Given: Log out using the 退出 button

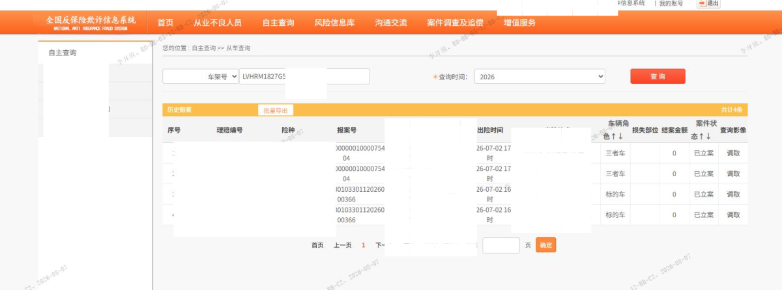Looking at the screenshot, I should 708,3.
